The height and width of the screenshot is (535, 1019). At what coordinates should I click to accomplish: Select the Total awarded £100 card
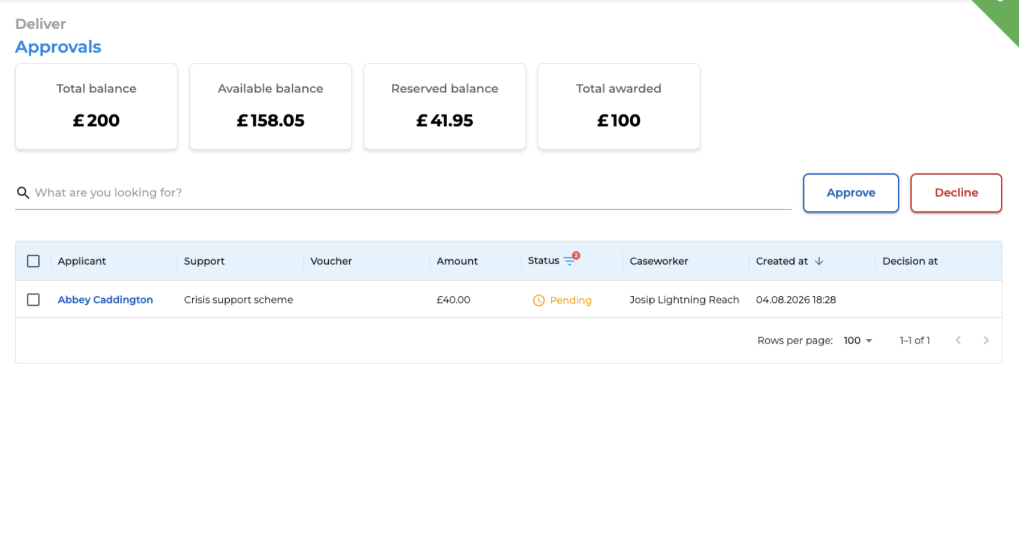point(619,106)
